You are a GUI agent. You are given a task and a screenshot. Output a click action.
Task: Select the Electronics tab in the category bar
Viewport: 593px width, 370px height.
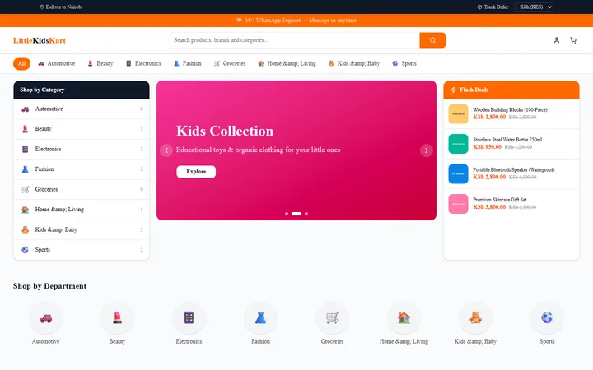143,63
